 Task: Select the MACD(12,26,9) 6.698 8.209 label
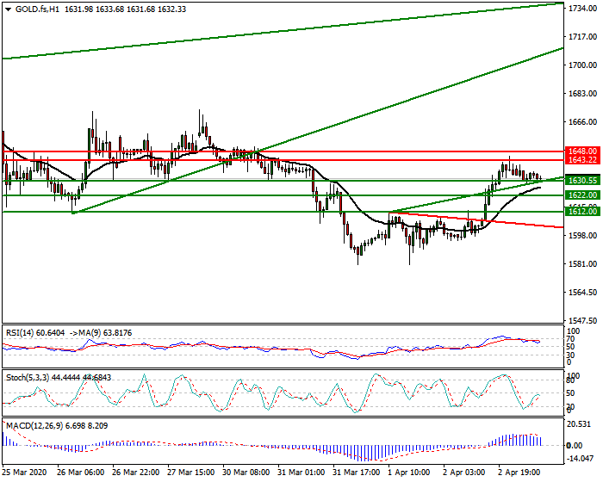(x=57, y=426)
